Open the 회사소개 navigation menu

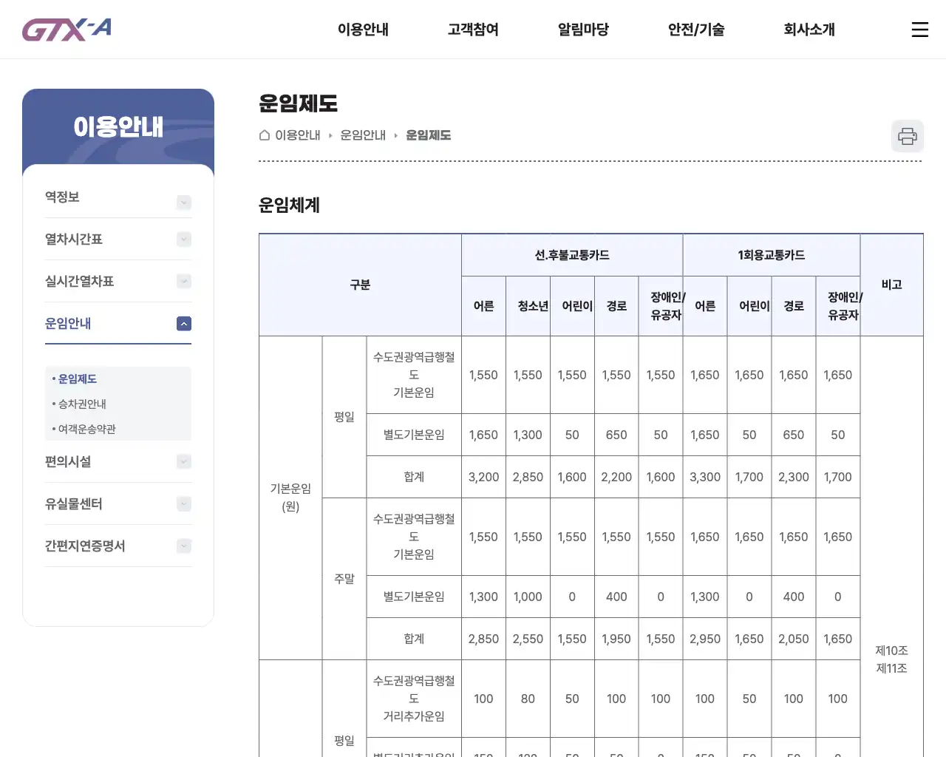pos(809,30)
